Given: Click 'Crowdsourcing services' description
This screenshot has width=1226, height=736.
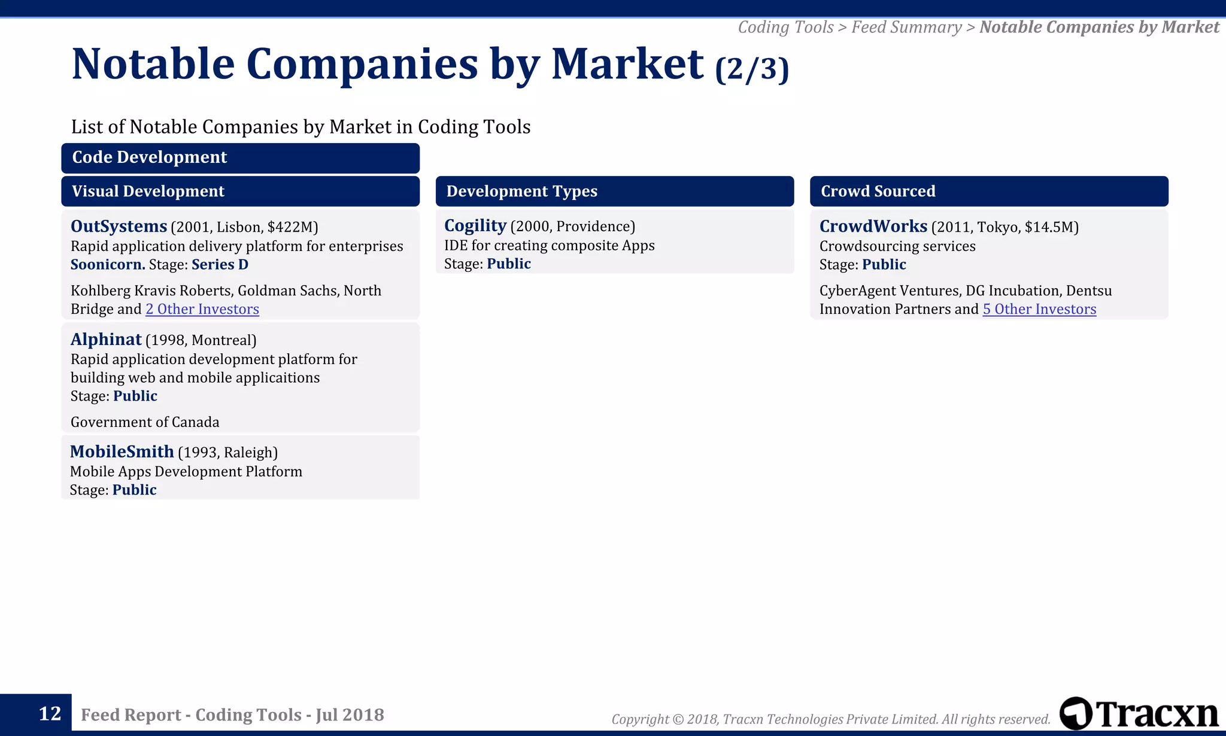Looking at the screenshot, I should click(x=897, y=246).
